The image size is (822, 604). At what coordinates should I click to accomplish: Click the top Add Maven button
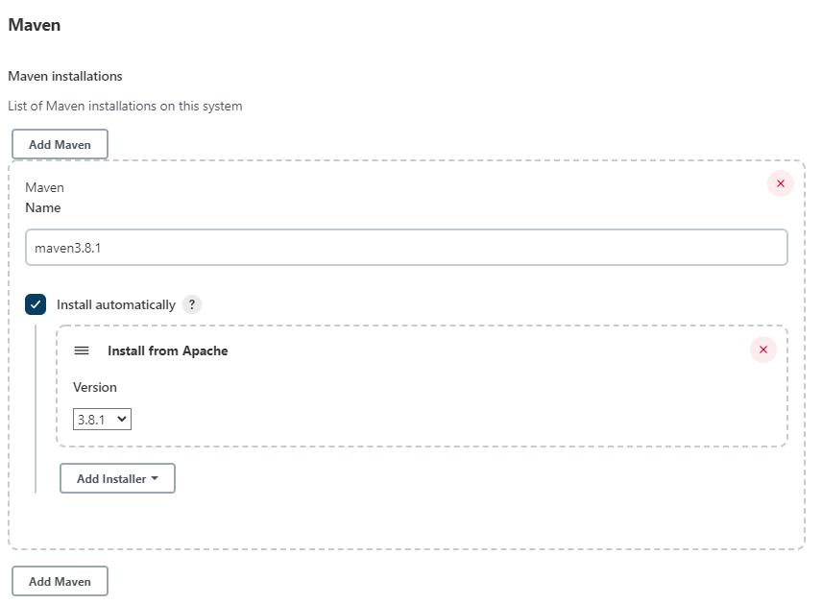tap(60, 144)
